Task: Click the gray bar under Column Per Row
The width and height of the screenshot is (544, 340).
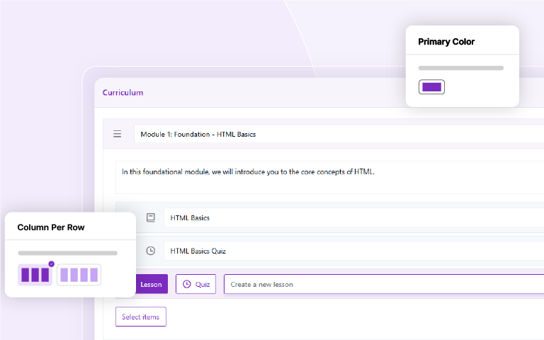Action: [67, 253]
